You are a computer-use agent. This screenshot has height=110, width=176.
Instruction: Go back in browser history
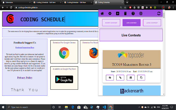point(3,7)
